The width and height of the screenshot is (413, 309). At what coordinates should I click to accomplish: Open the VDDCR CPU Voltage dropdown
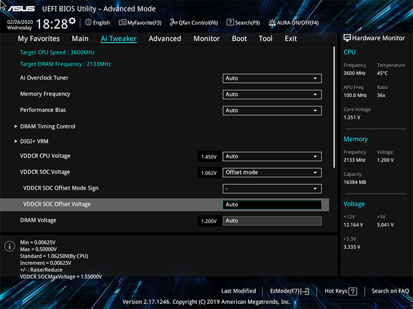click(272, 156)
